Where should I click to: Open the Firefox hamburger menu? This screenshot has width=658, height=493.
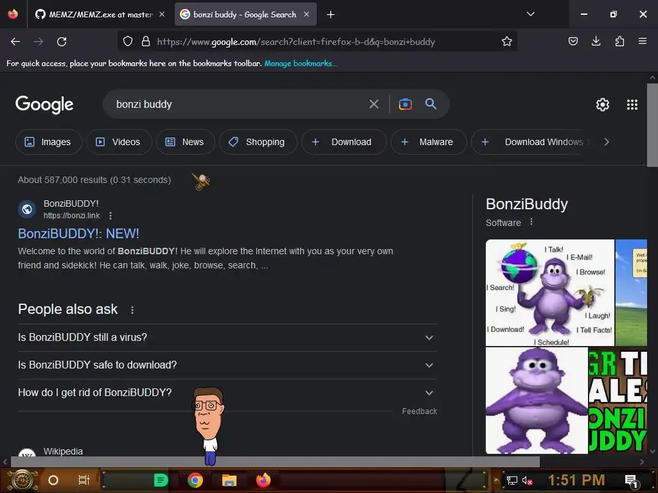pyautogui.click(x=643, y=41)
